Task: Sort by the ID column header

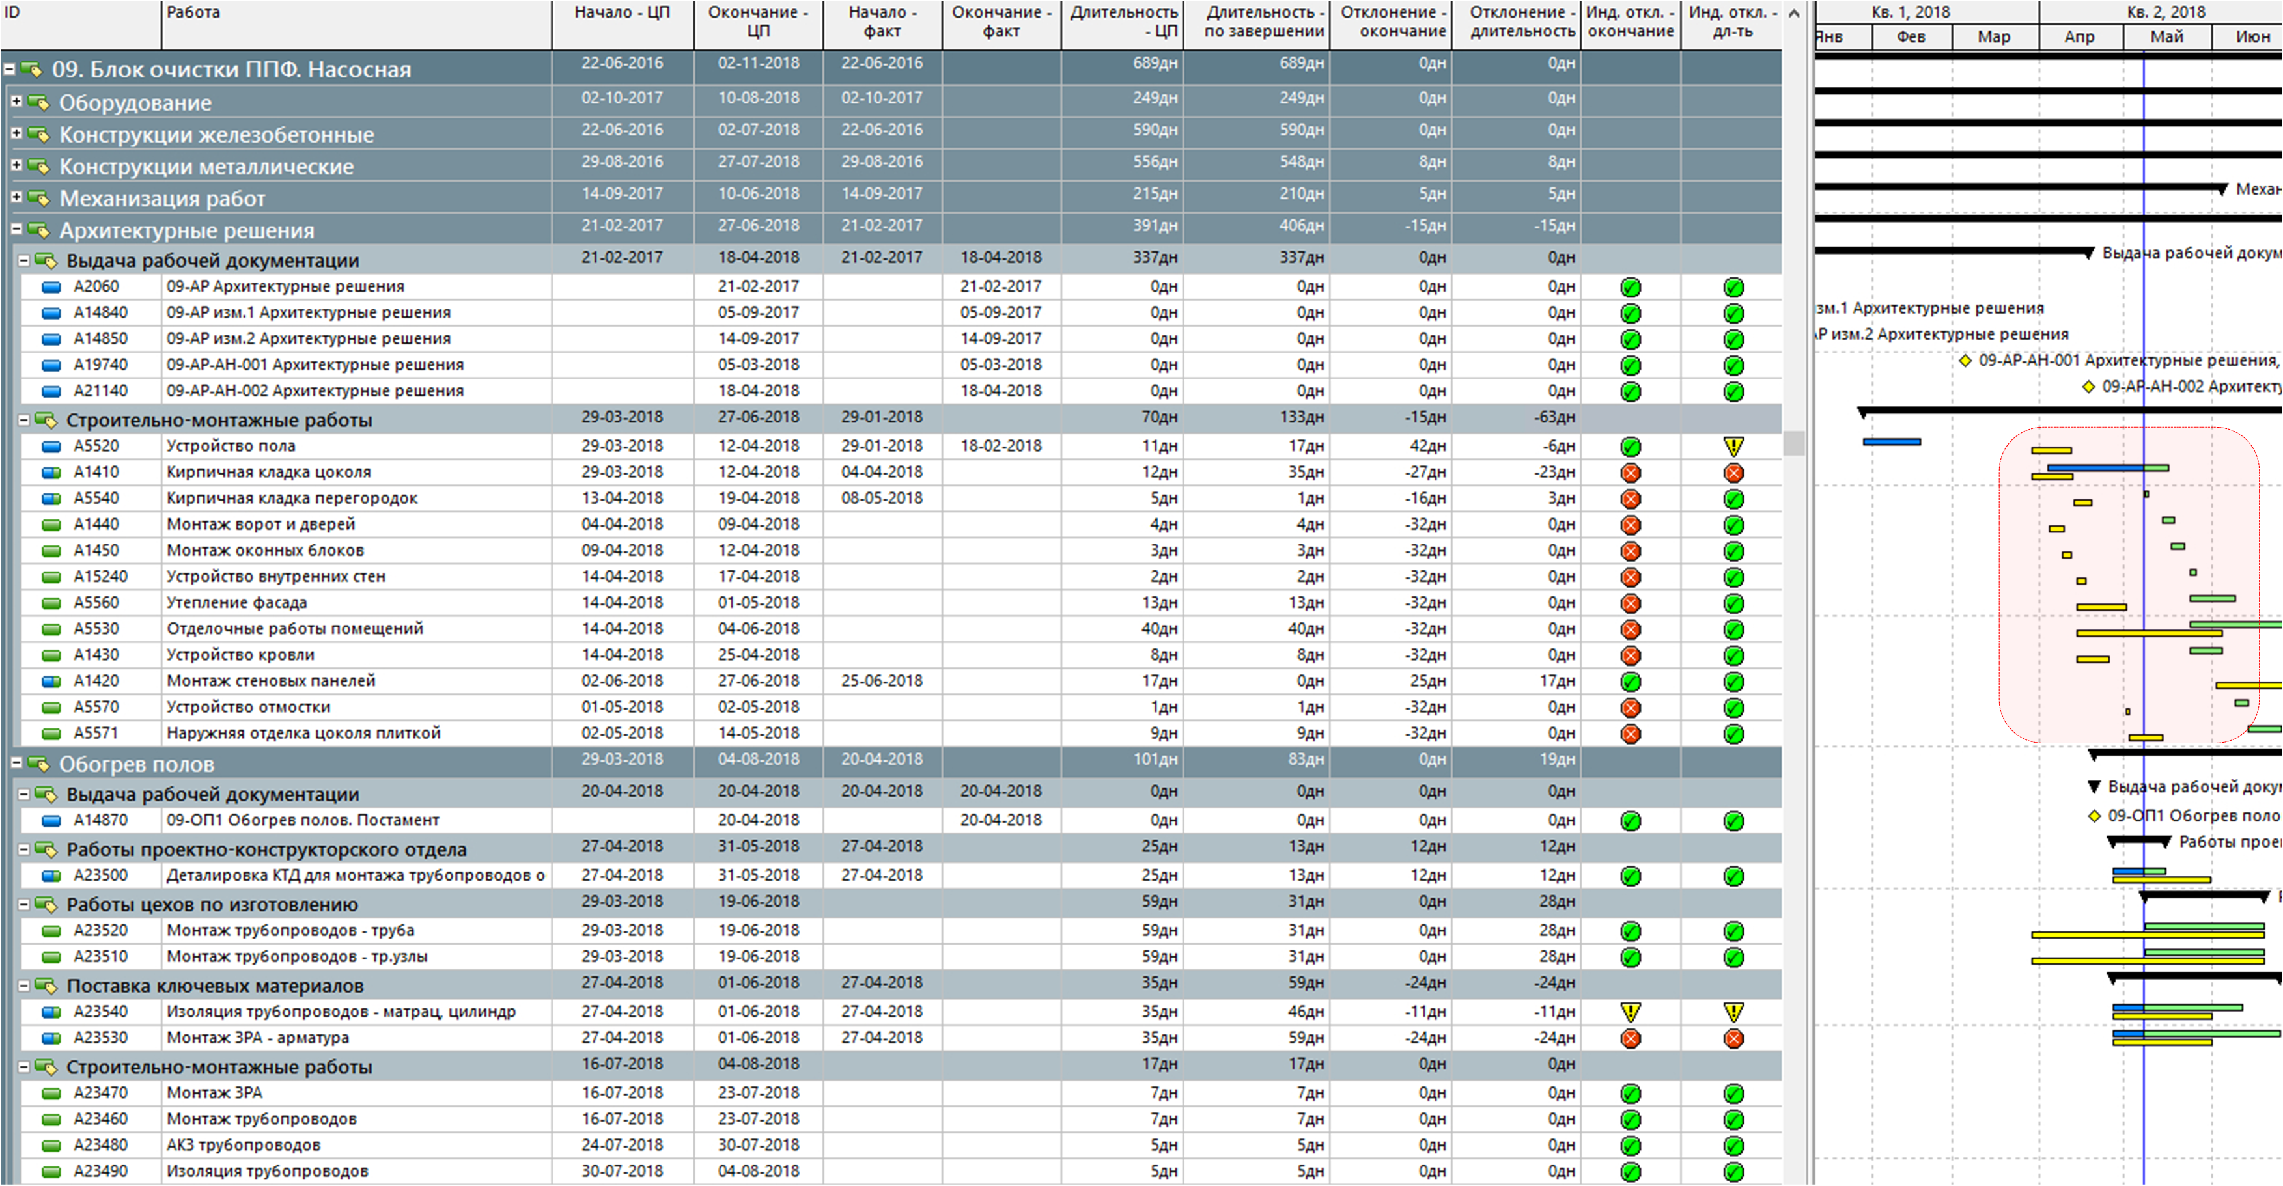Action: click(81, 24)
